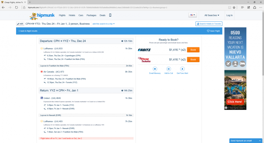This screenshot has height=143, width=264.
Task: Click the Email Itinerary label
Action: click(x=155, y=73)
